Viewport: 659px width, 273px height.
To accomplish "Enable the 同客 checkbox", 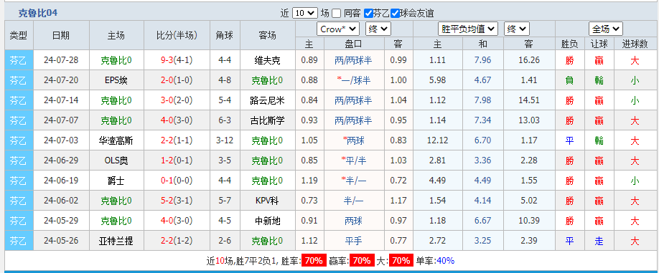I will (336, 13).
